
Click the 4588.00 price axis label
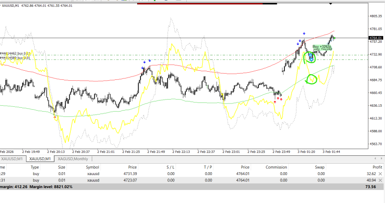[x=376, y=131]
